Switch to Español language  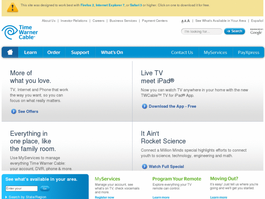pyautogui.click(x=257, y=21)
